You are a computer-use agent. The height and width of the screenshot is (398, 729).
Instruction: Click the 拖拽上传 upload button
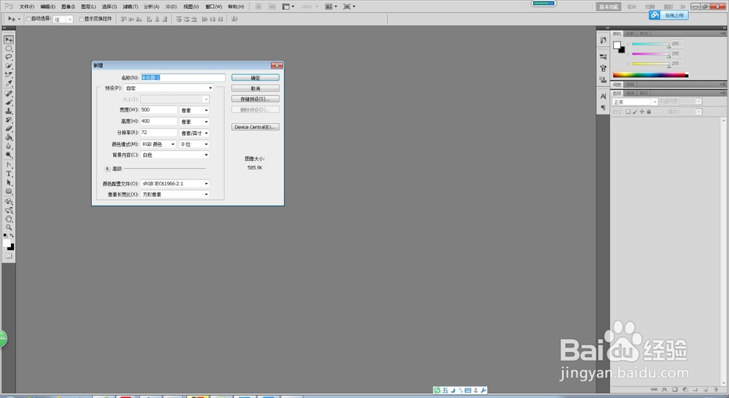(668, 15)
